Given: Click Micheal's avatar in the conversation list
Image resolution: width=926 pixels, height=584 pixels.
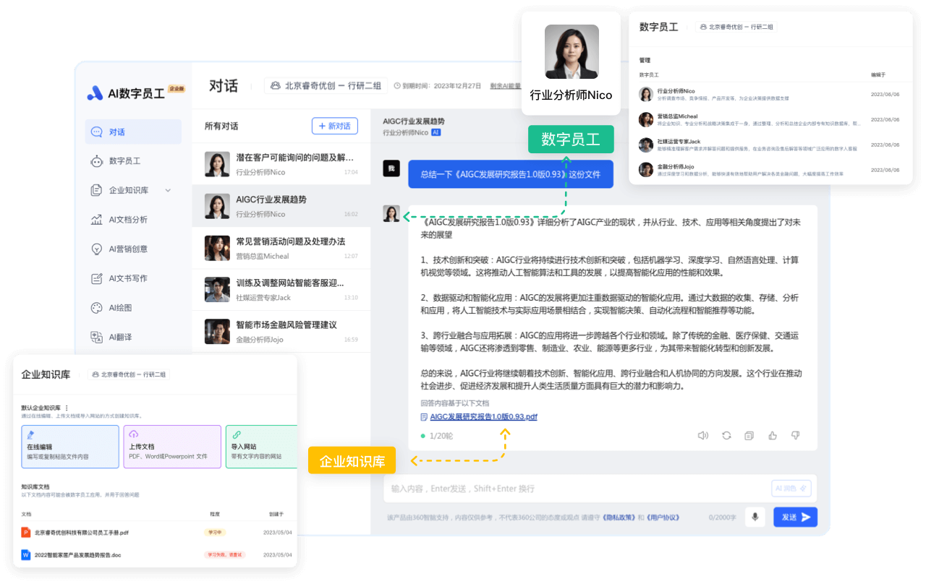Looking at the screenshot, I should click(217, 248).
